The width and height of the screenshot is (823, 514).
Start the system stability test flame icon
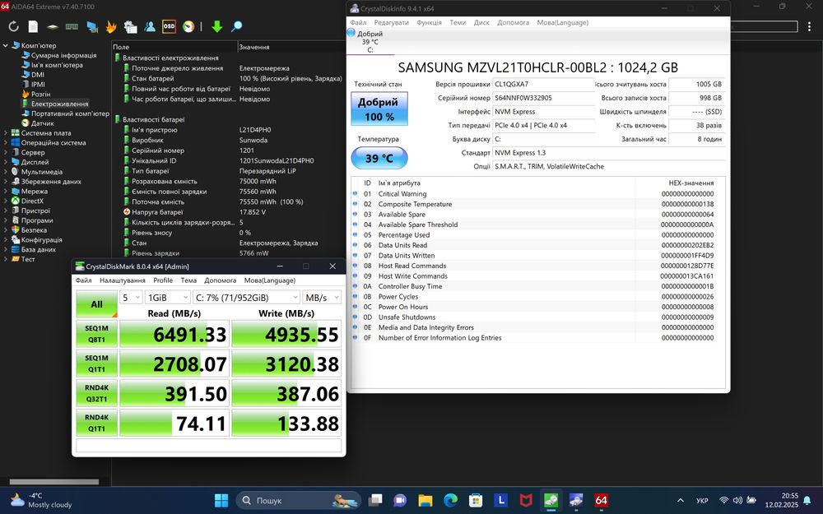coord(111,26)
